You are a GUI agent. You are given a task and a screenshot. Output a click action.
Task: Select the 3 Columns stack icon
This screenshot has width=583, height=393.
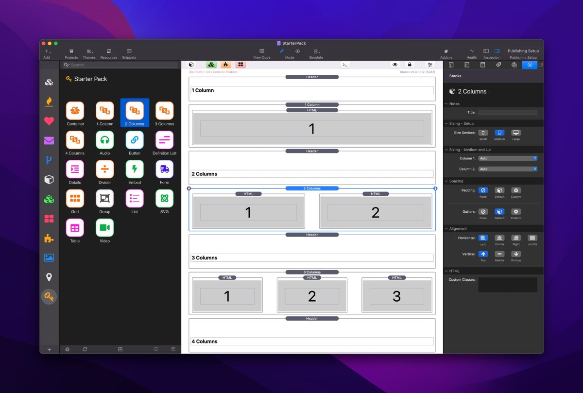tap(165, 111)
